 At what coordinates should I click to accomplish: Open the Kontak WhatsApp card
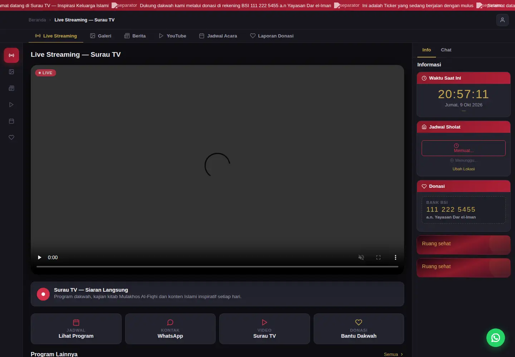170,329
